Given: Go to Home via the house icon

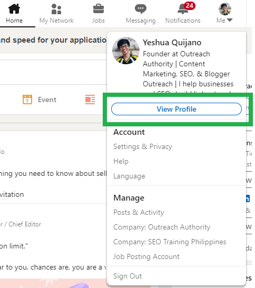Looking at the screenshot, I should click(x=14, y=8).
